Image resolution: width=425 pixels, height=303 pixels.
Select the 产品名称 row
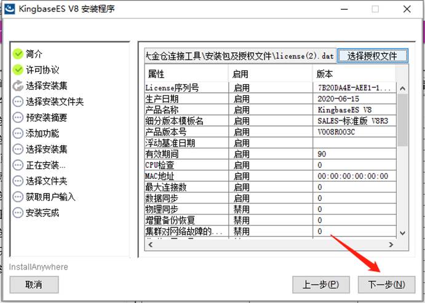[271, 110]
